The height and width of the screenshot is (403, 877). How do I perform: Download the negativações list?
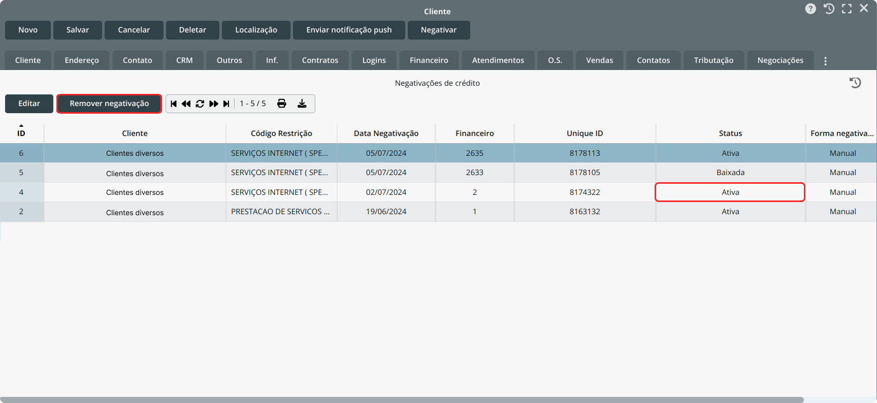click(x=302, y=104)
